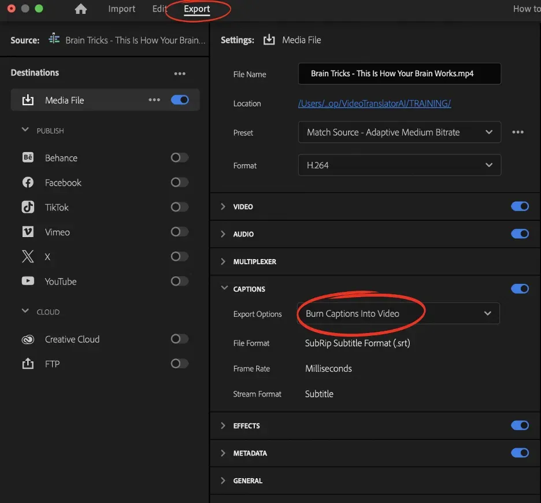The width and height of the screenshot is (541, 503).
Task: Click the Media File destination icon
Action: point(28,100)
